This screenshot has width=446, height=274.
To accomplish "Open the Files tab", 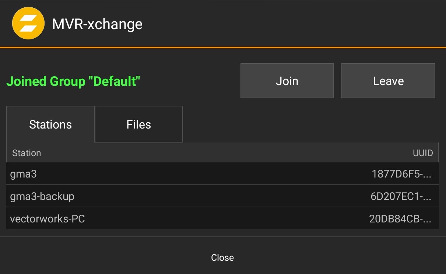I will [x=138, y=124].
